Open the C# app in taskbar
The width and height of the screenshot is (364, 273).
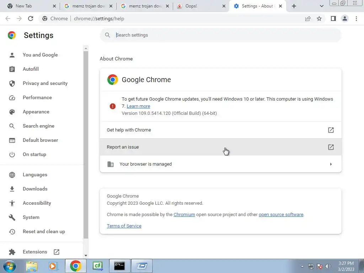(97, 266)
